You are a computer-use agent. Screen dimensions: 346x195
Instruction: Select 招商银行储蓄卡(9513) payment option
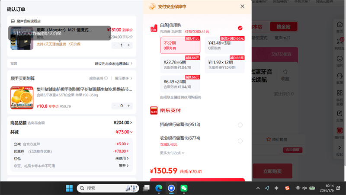point(240,125)
